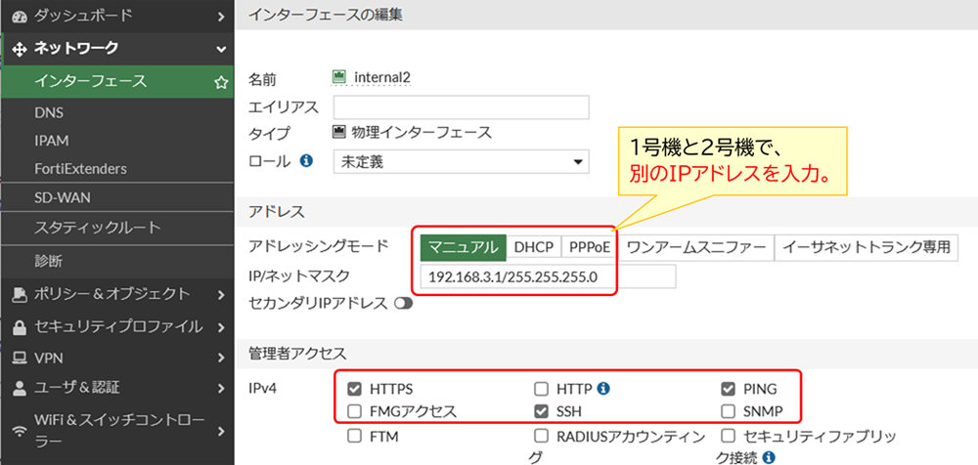Expand the VPN menu chevron
978x465 pixels.
pos(221,358)
